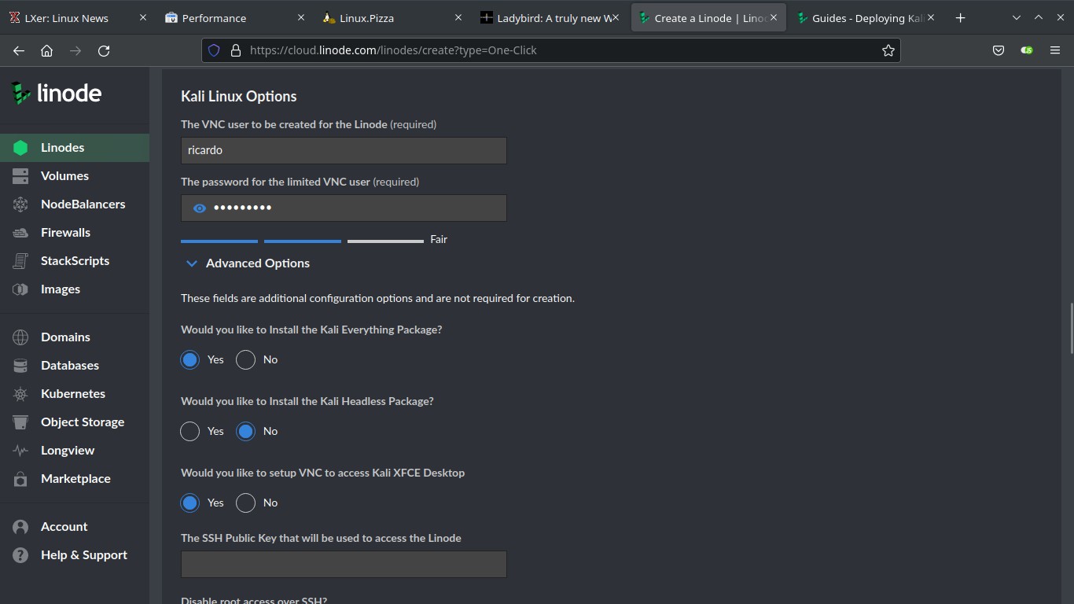Image resolution: width=1074 pixels, height=604 pixels.
Task: Open Linodes in the sidebar
Action: (x=75, y=148)
